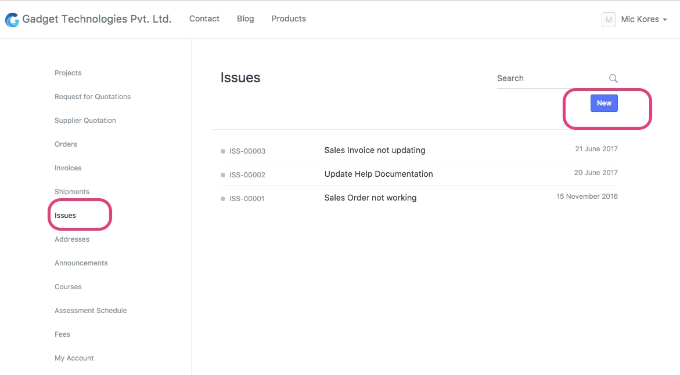
Task: Open the Contact menu item
Action: 204,19
